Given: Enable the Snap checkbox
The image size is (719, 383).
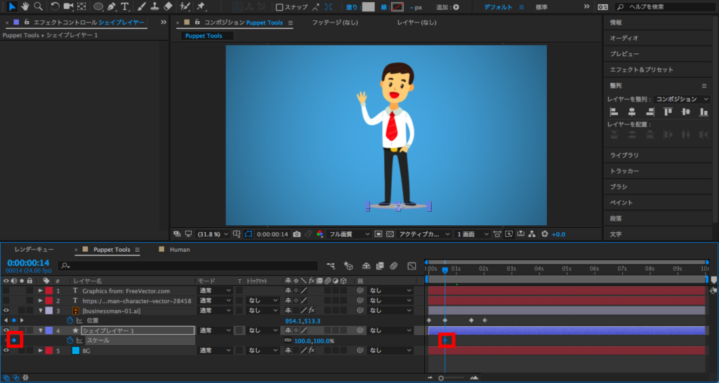Looking at the screenshot, I should tap(279, 8).
